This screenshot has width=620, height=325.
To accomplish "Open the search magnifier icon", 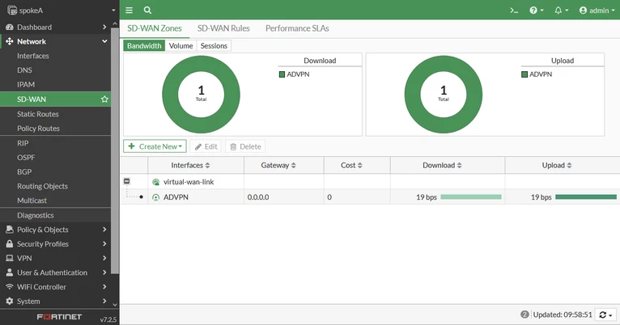I will (x=147, y=11).
